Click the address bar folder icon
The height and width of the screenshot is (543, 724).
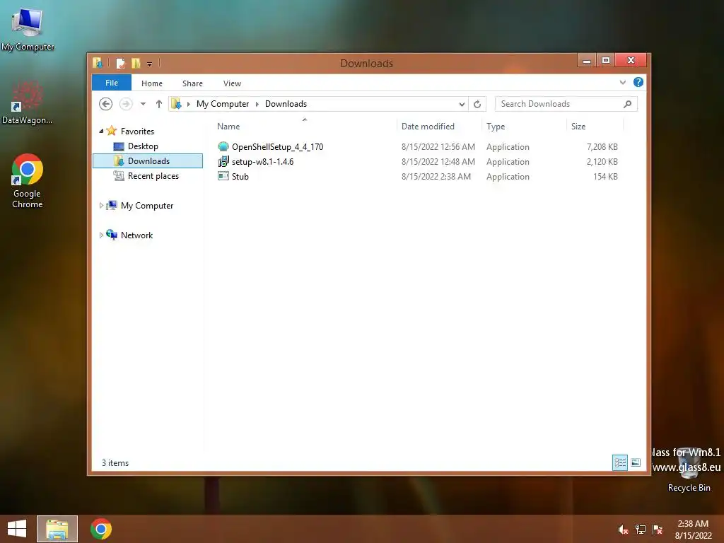176,104
